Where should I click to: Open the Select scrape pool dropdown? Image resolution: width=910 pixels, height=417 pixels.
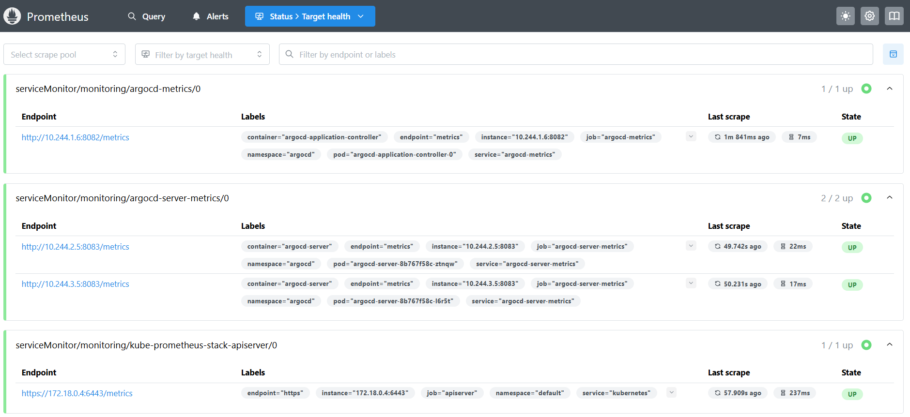64,54
